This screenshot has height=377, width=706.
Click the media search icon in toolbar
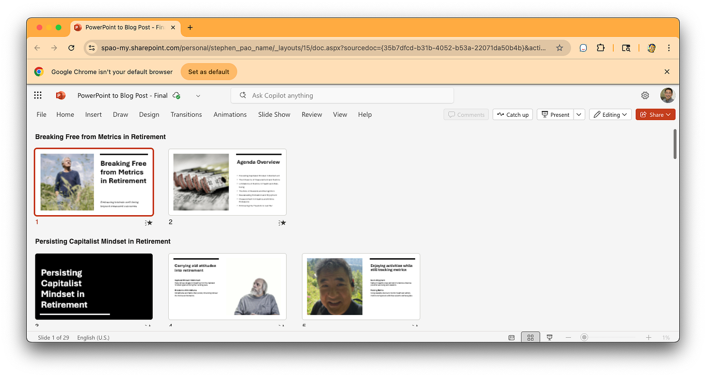(626, 48)
